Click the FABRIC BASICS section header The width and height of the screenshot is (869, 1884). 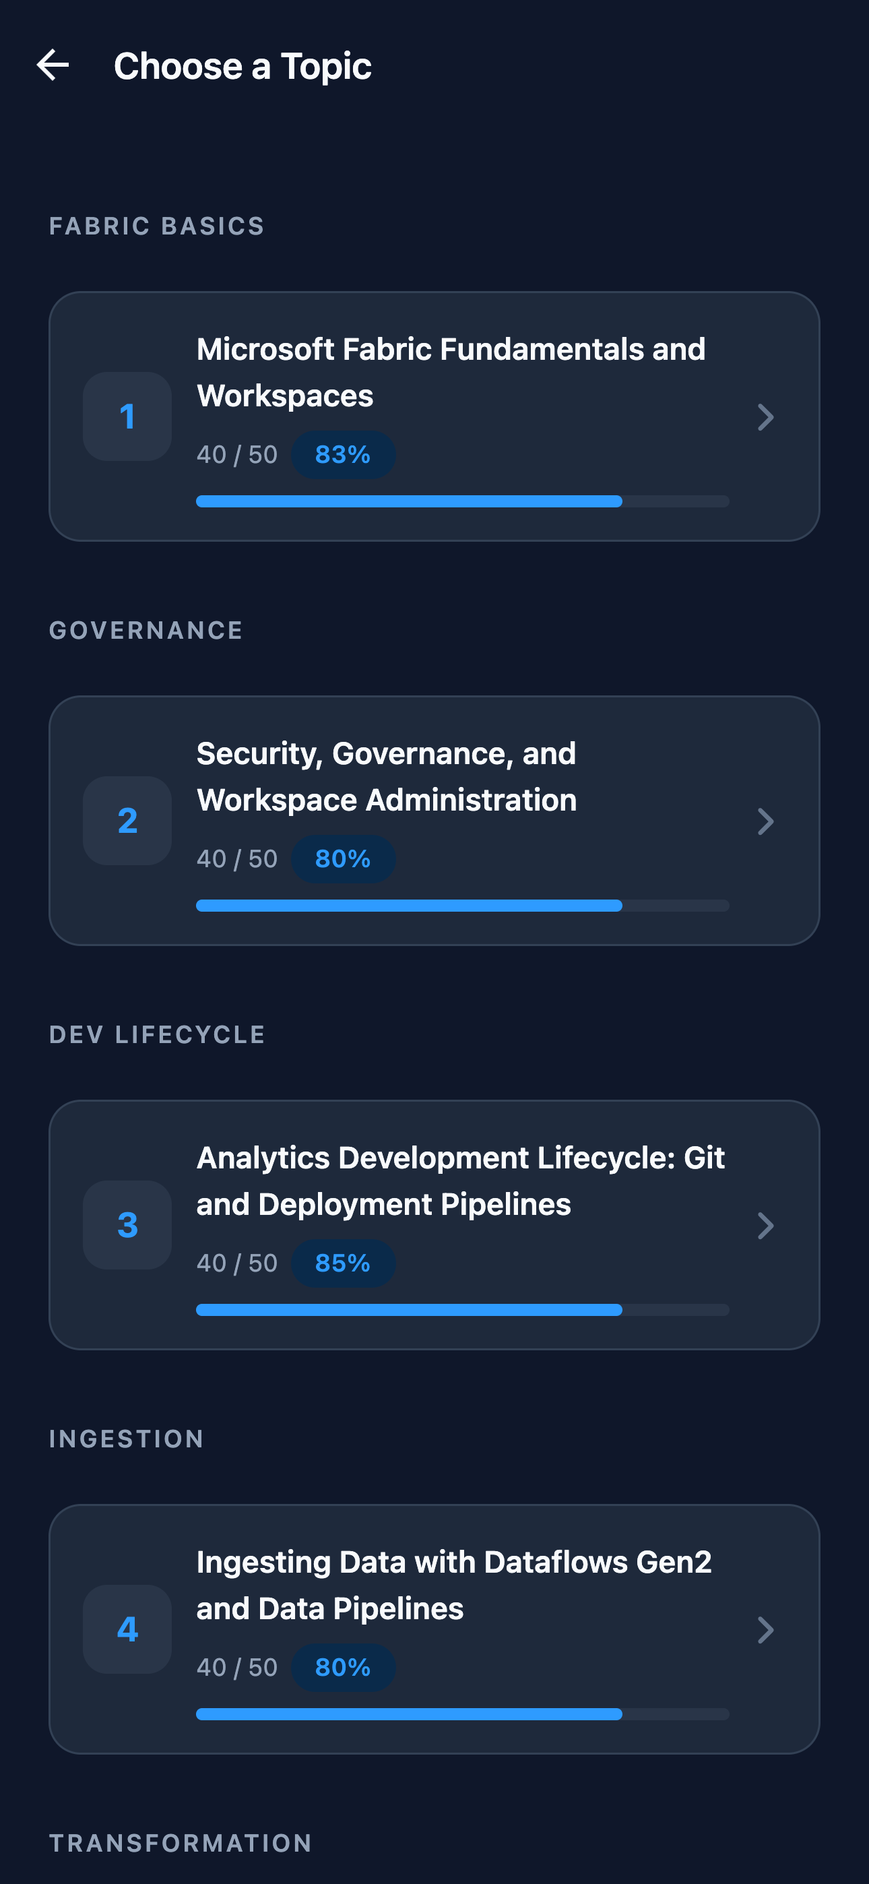click(156, 226)
